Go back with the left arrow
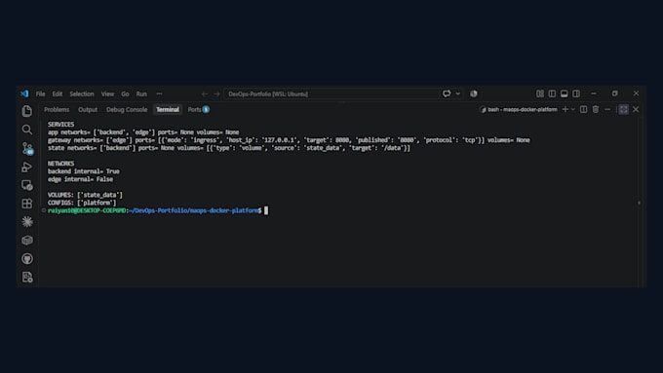Image resolution: width=663 pixels, height=373 pixels. pos(205,93)
